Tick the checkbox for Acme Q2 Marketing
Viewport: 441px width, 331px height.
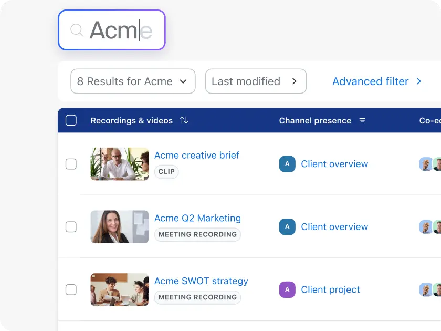click(x=72, y=226)
